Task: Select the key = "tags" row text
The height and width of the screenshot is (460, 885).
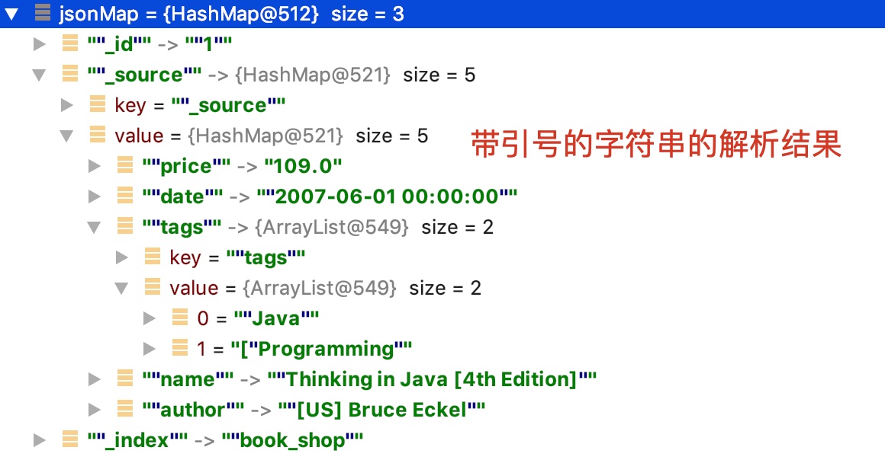Action: click(x=237, y=257)
